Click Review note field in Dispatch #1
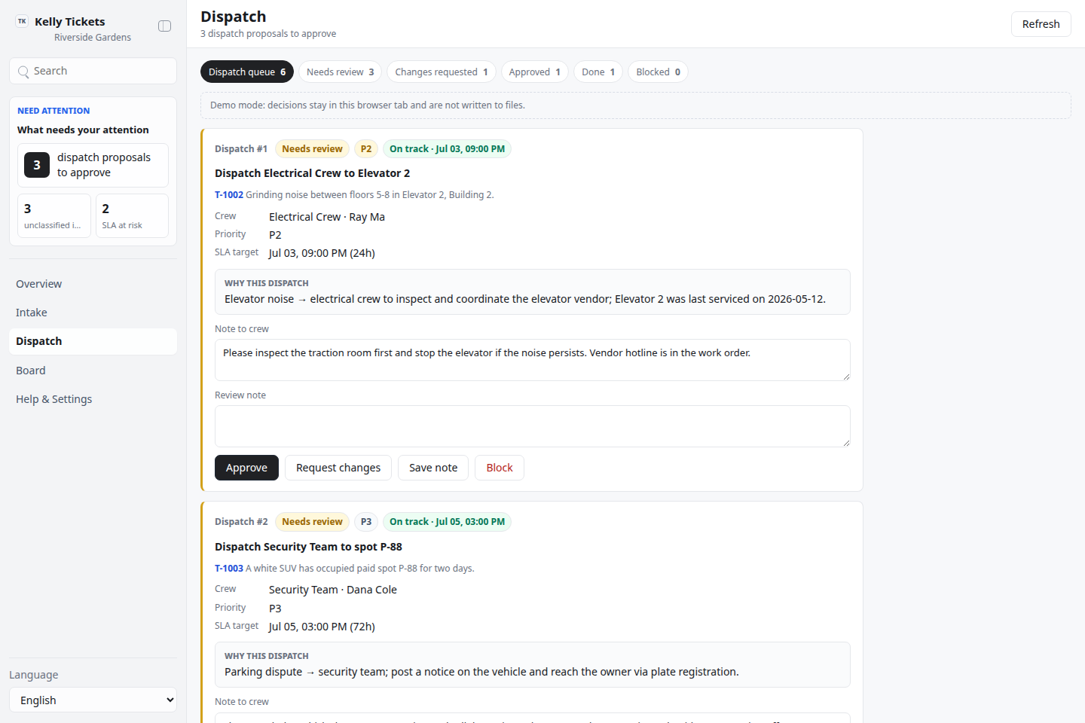 click(533, 426)
